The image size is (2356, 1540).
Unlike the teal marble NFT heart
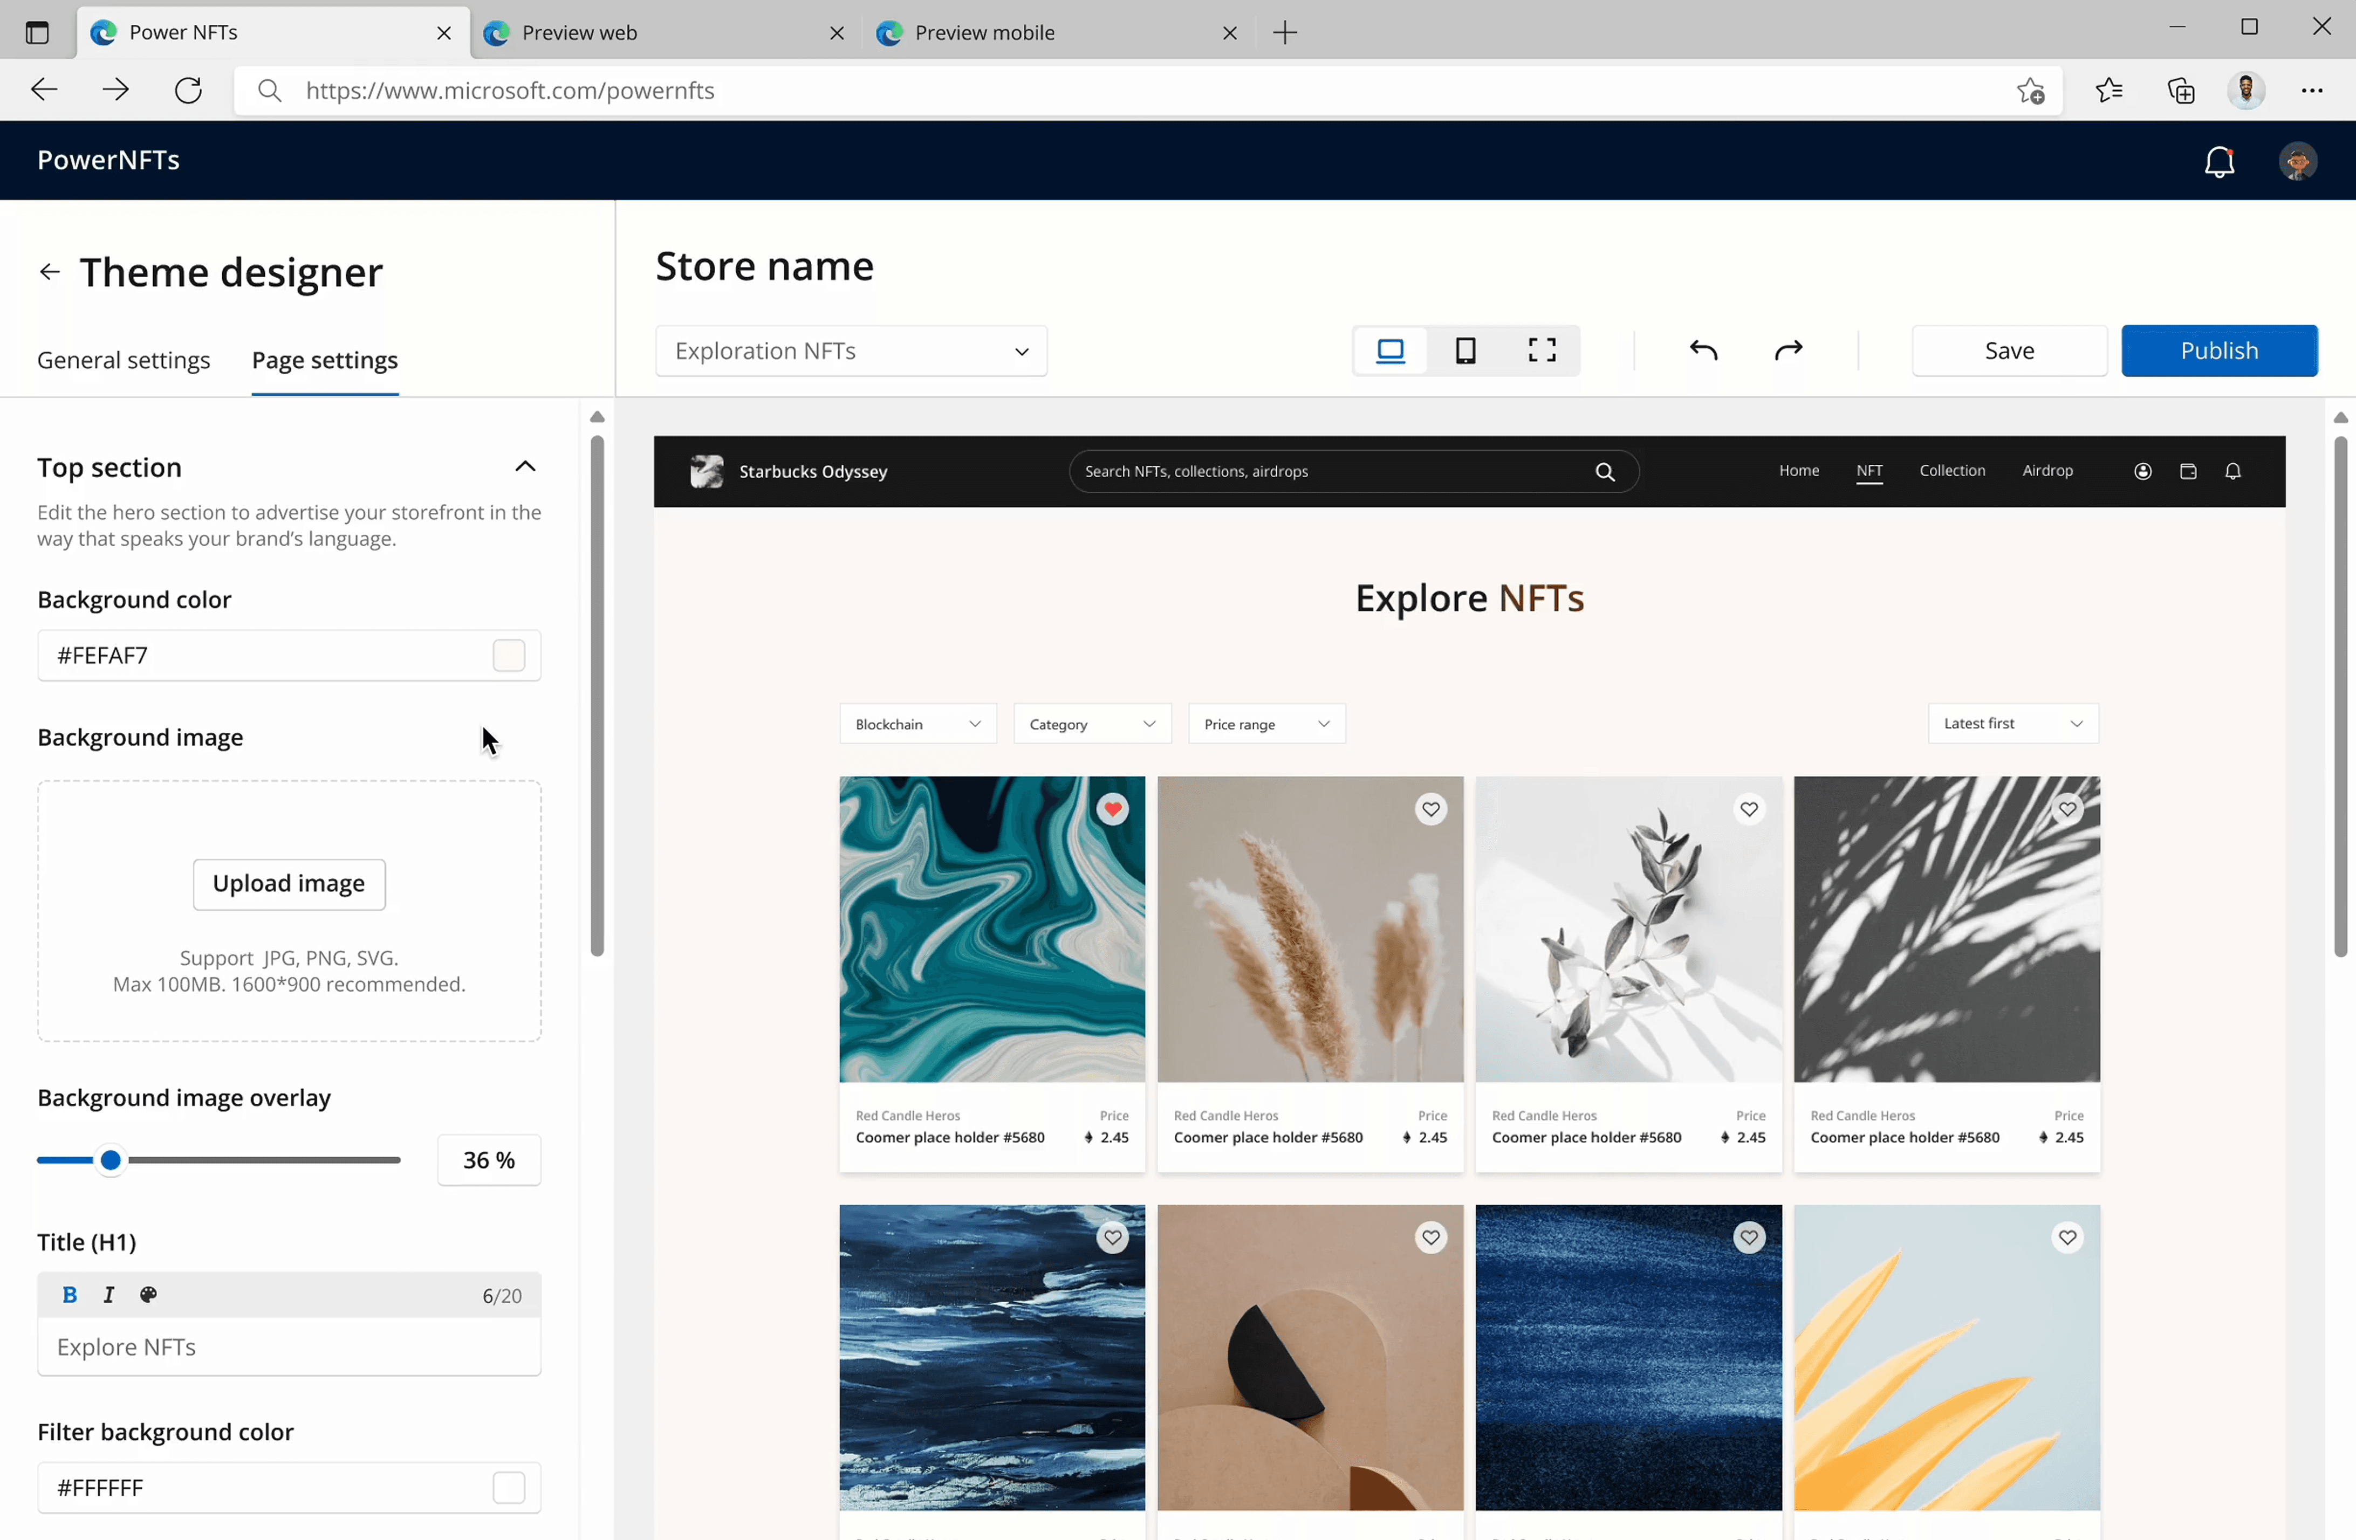pos(1113,809)
